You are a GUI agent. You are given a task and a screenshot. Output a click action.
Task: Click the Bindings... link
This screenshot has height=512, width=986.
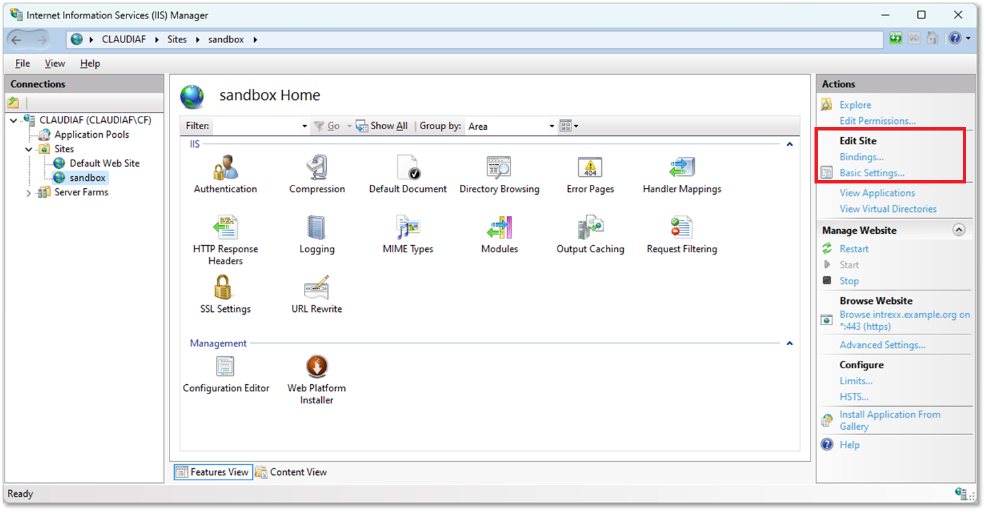[861, 157]
